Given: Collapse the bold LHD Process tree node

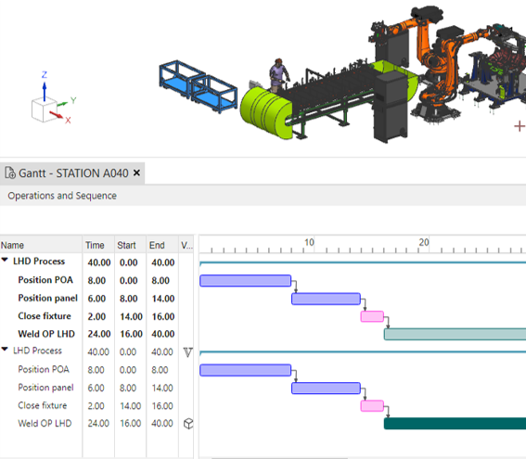Looking at the screenshot, I should (5, 261).
